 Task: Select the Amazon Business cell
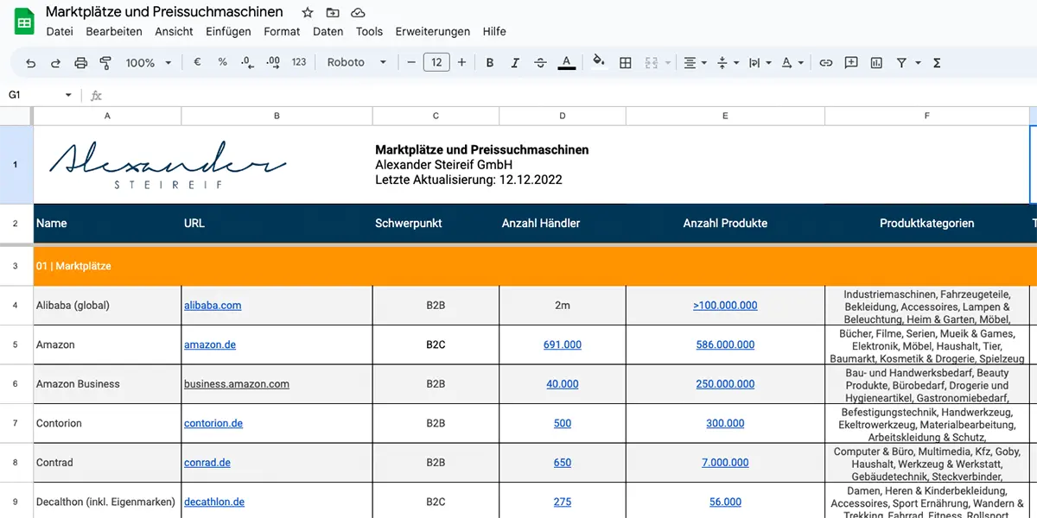point(107,384)
